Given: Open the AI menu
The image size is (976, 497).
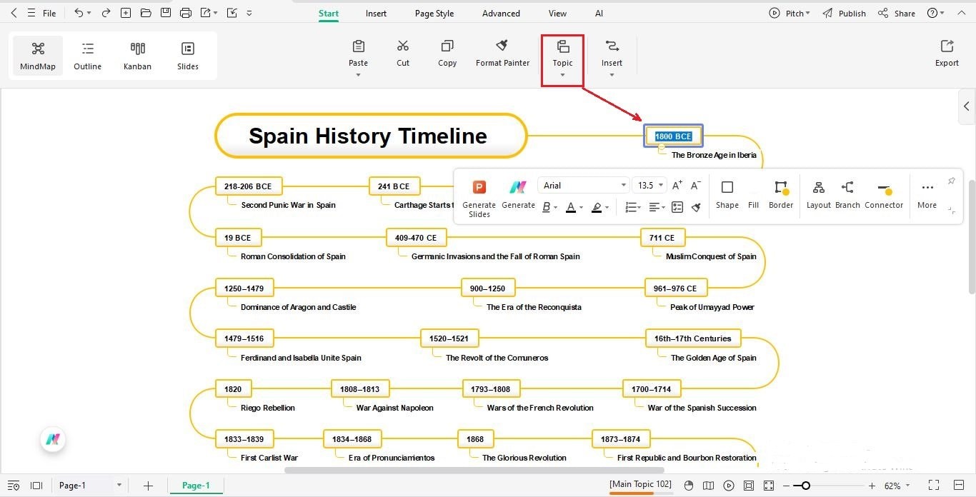Looking at the screenshot, I should [599, 13].
